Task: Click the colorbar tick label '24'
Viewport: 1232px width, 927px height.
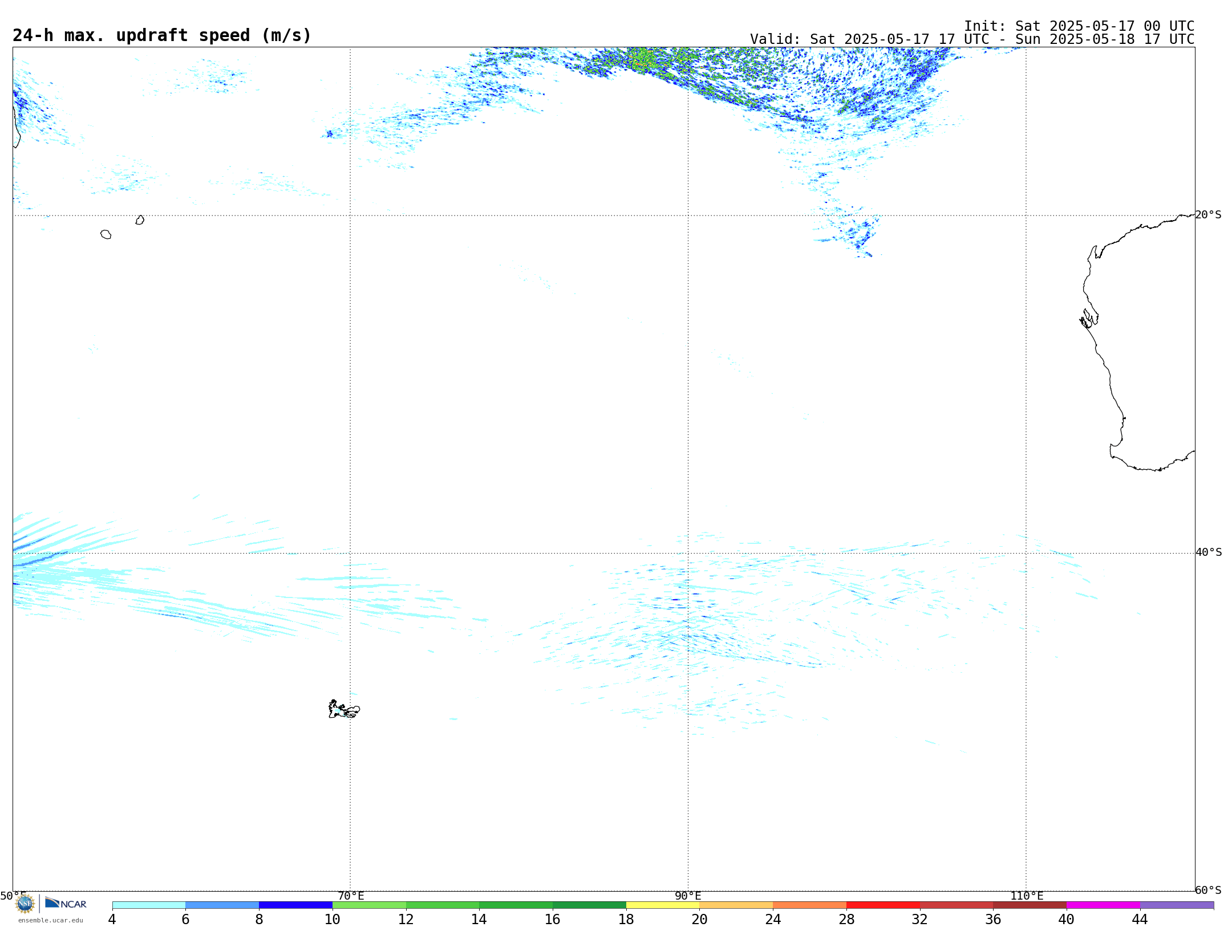Action: [x=773, y=920]
